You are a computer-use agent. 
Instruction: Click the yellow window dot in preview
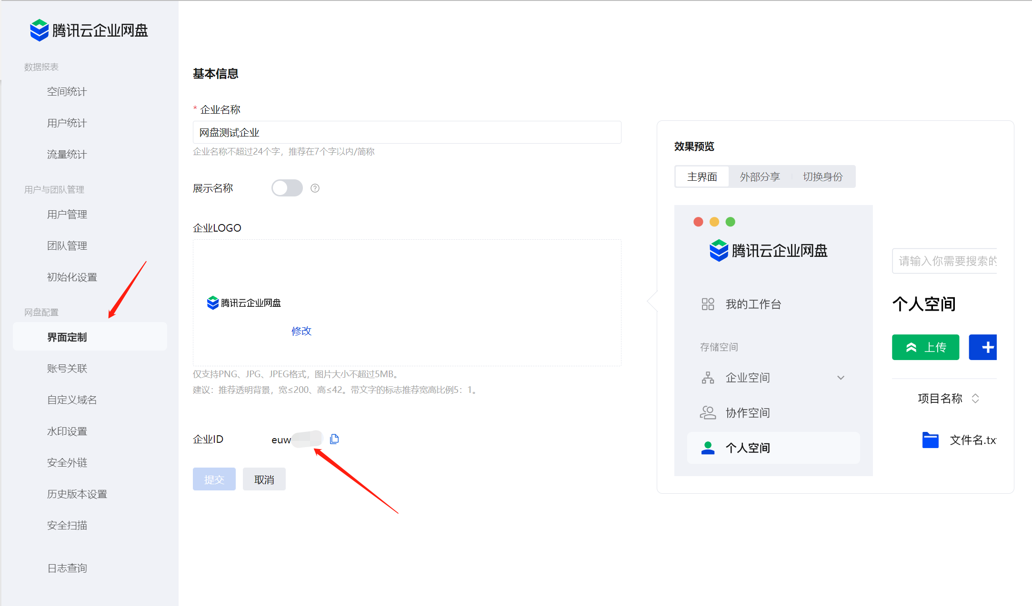click(714, 222)
